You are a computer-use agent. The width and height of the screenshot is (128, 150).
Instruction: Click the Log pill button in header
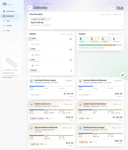tap(112, 7)
